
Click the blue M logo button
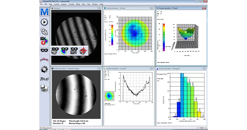(44, 12)
